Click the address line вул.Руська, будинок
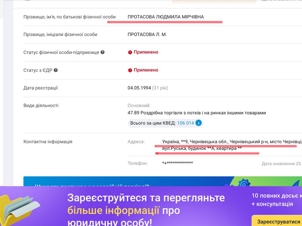302x226 pixels. pos(202,148)
